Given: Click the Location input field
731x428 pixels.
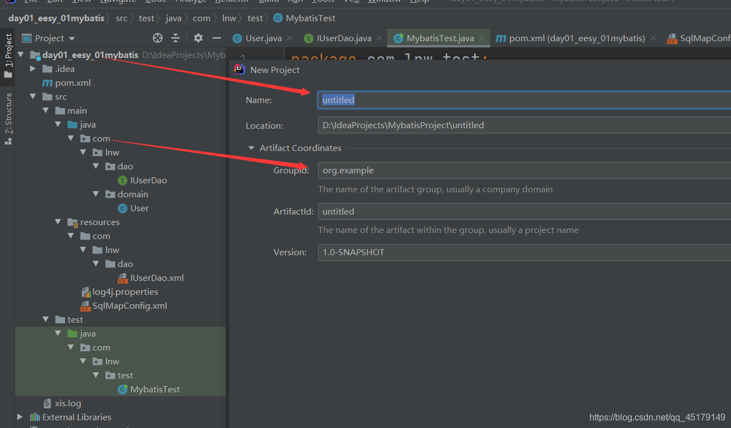Looking at the screenshot, I should [x=524, y=125].
